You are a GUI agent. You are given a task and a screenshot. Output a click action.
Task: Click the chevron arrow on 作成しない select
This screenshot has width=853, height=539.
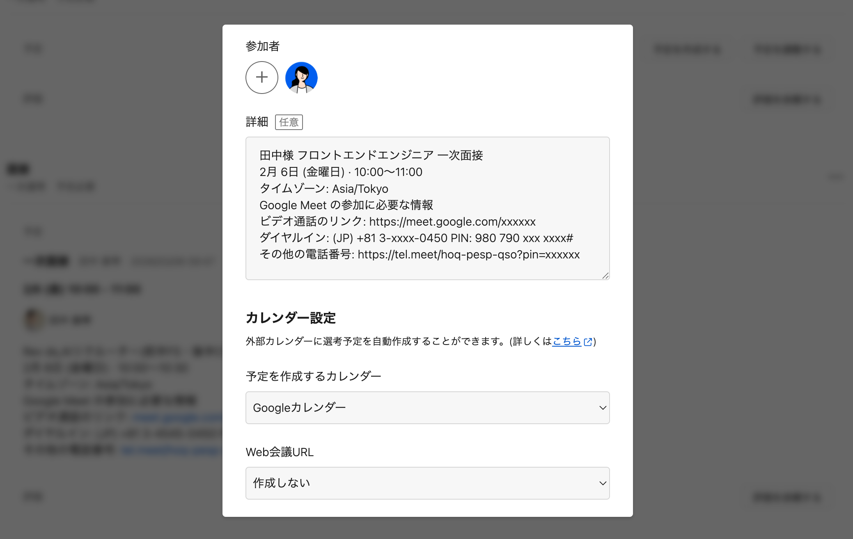[602, 483]
